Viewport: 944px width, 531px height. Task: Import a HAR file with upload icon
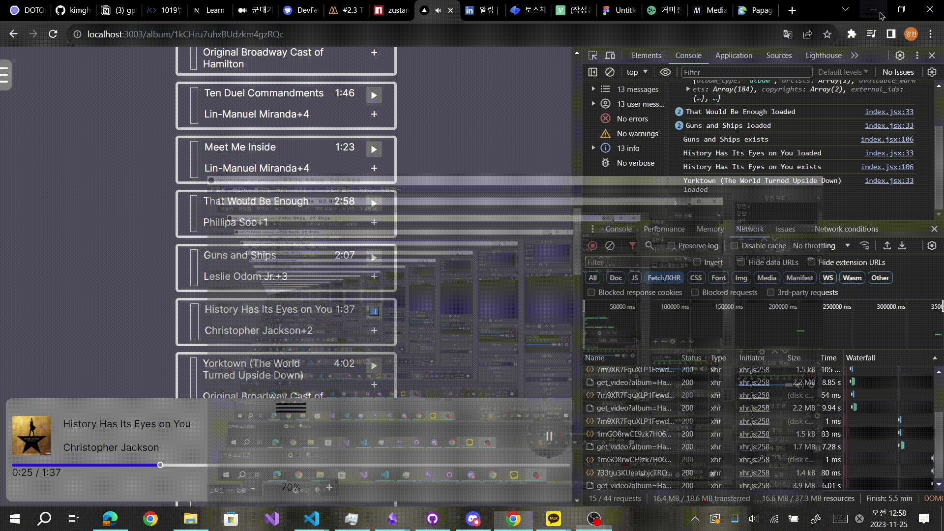[887, 245]
